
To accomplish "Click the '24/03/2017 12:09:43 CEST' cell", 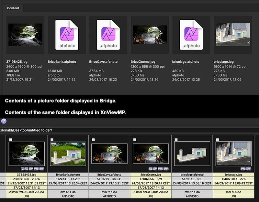I will pos(233,183).
